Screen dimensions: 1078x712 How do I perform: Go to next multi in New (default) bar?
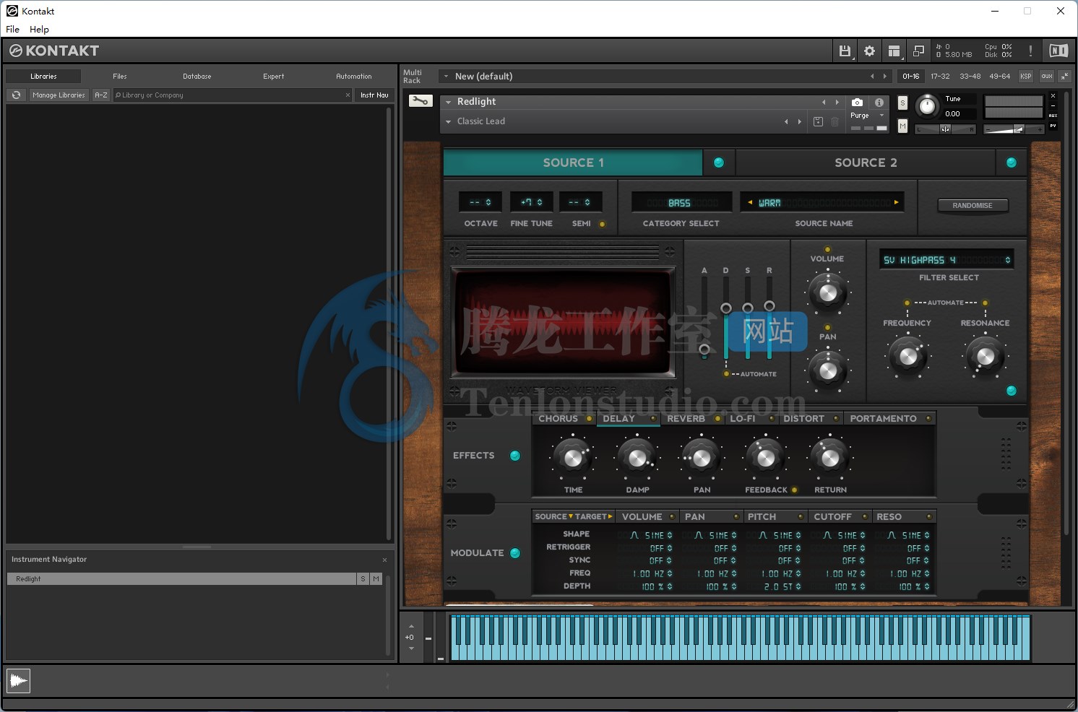885,76
